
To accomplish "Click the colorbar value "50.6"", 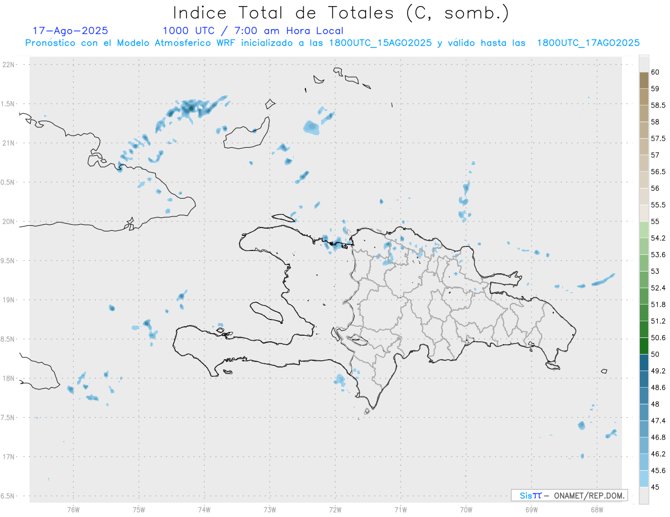I will pos(658,337).
